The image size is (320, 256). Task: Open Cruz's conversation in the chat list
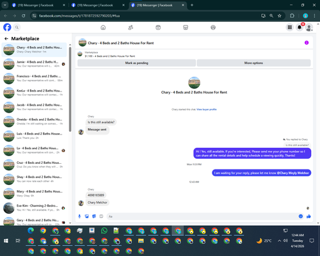(x=34, y=164)
